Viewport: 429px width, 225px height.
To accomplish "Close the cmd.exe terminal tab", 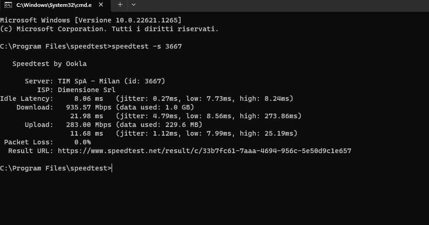I will tap(101, 5).
